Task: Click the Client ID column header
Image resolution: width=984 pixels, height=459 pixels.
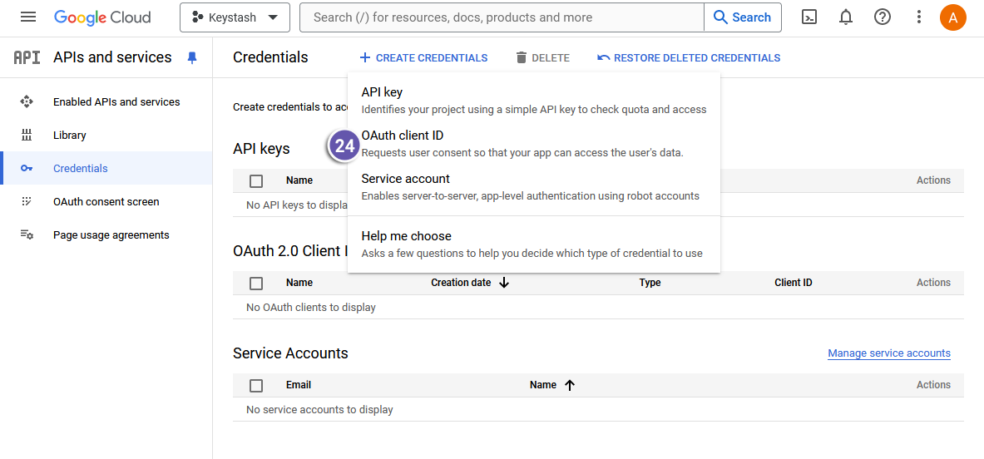Action: pos(794,283)
